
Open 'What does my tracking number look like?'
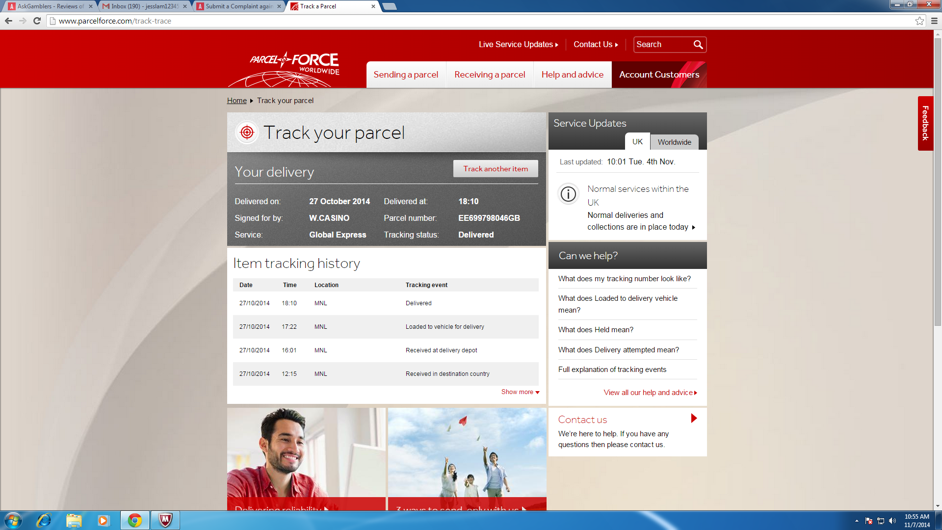(x=624, y=279)
